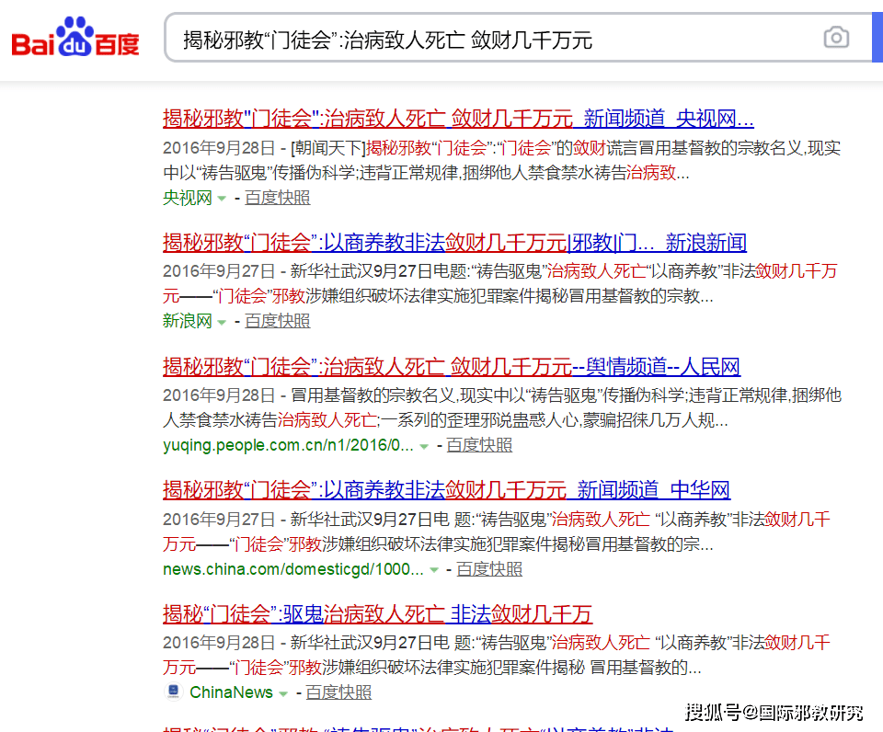The width and height of the screenshot is (883, 732).
Task: Expand dropdown arrow next to ChinaNews
Action: 283,693
